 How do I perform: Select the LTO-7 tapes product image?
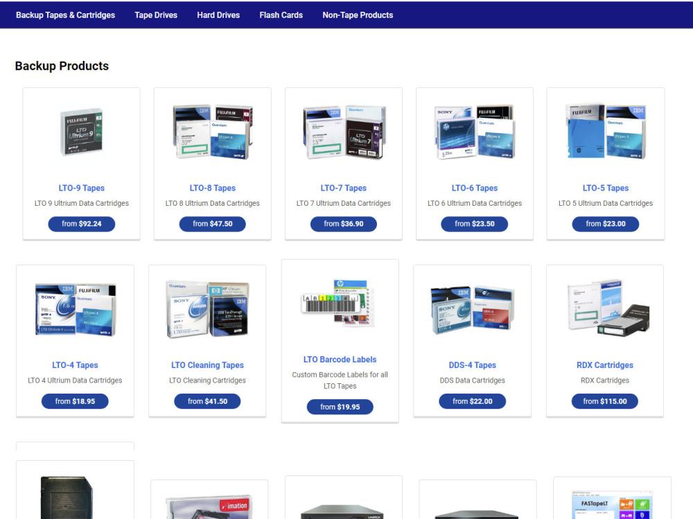[x=344, y=132]
